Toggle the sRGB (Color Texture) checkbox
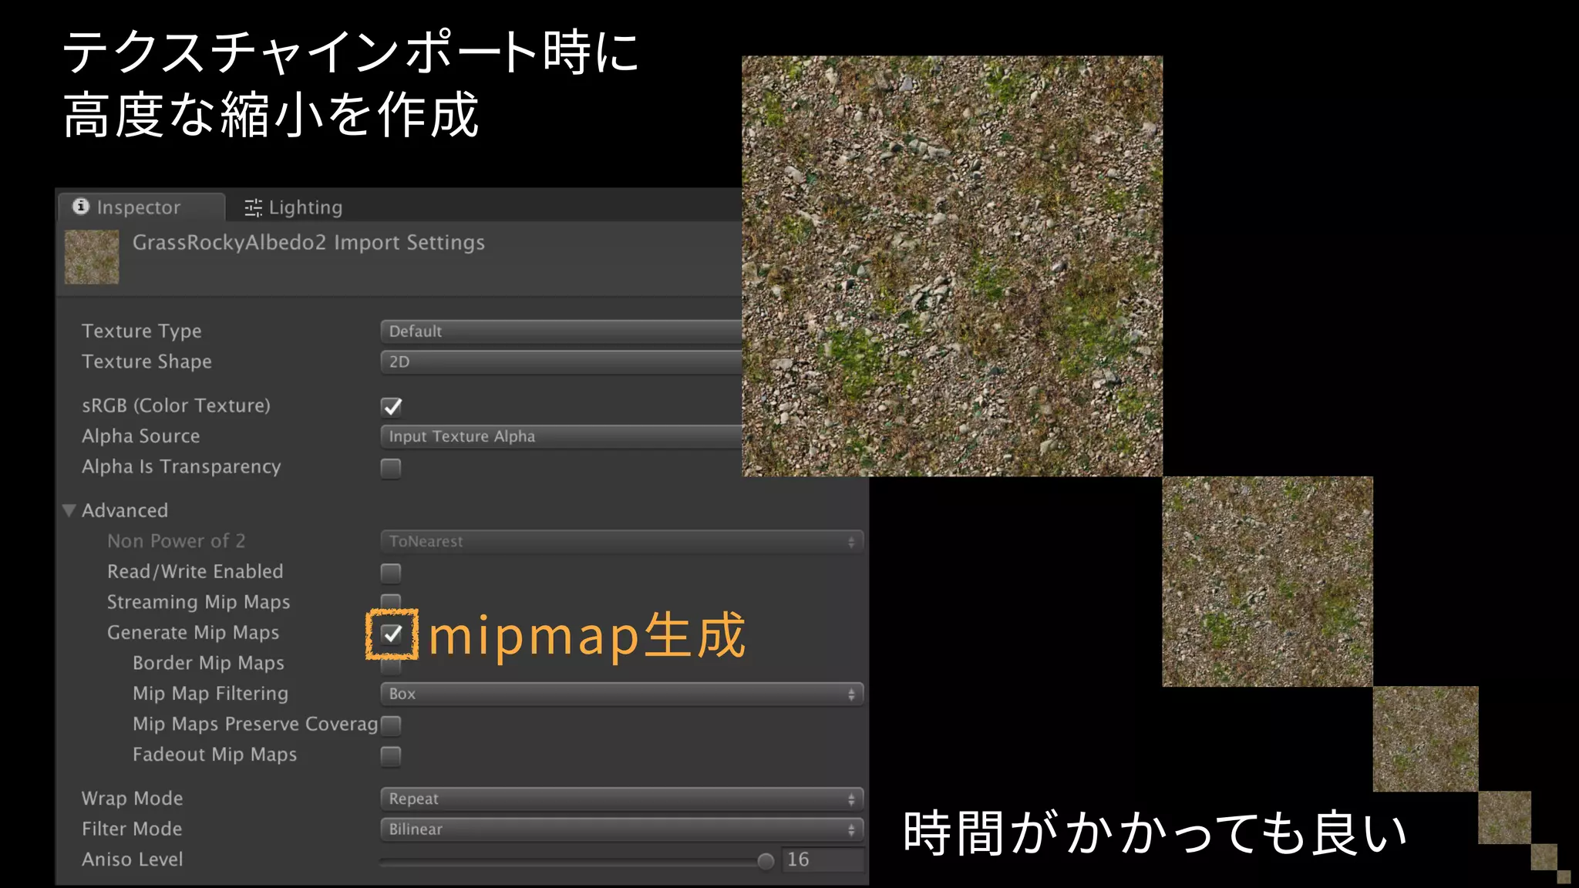Screen dimensions: 1579x888 pos(392,406)
